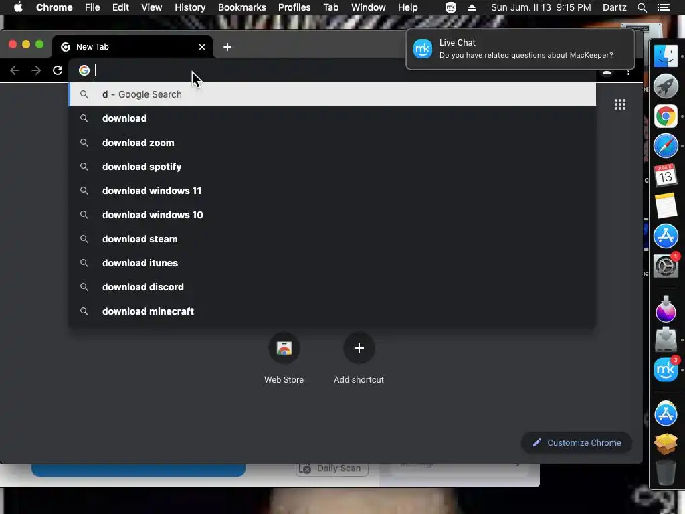Select the 'download windows 11' suggestion
685x514 pixels.
click(x=332, y=191)
